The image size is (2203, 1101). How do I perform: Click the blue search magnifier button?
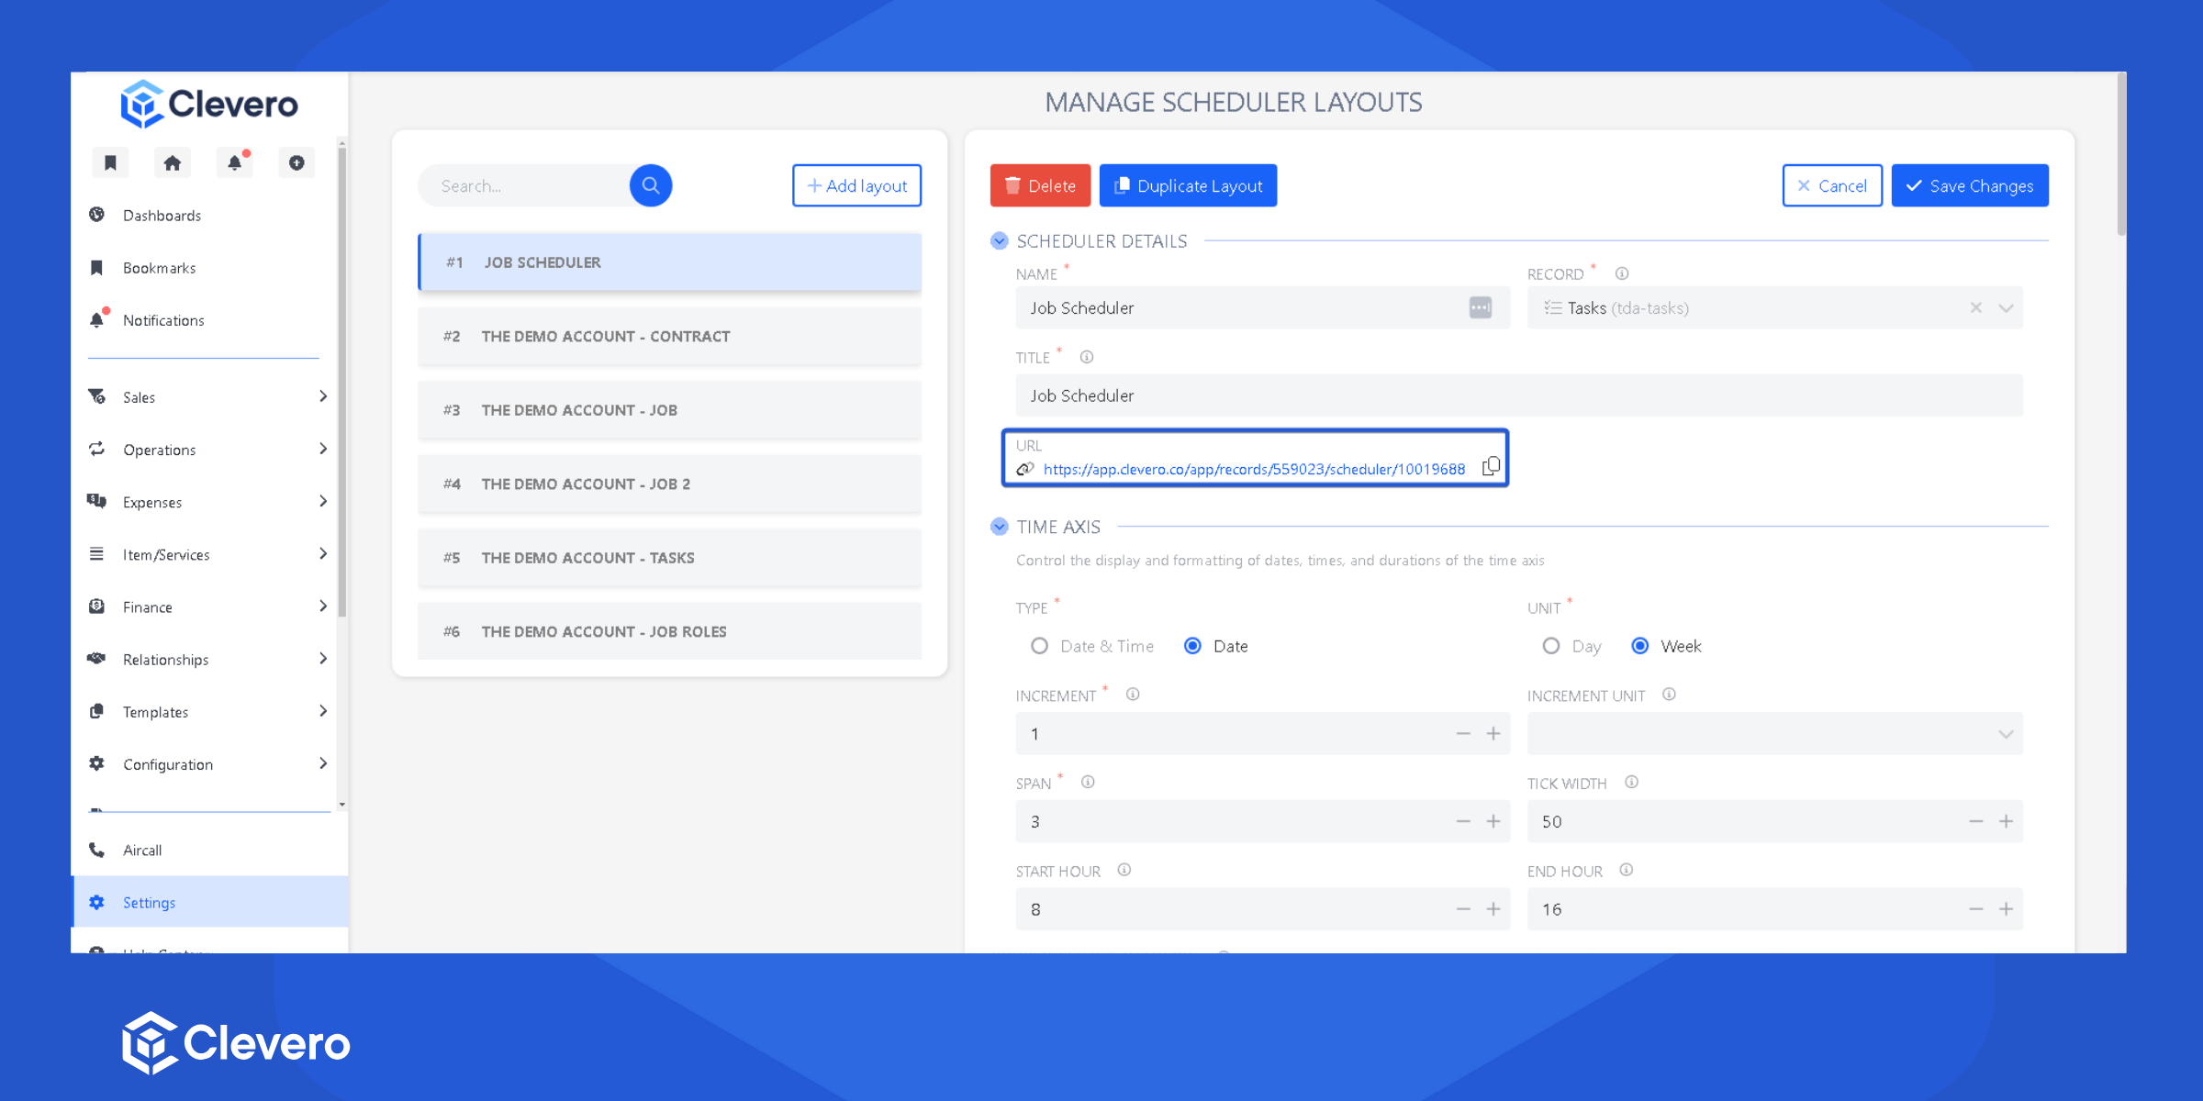pos(650,185)
